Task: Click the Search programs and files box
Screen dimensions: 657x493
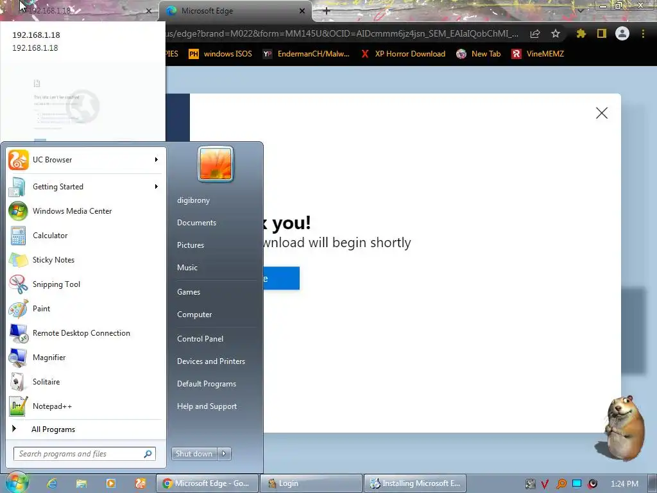Action: pos(84,454)
